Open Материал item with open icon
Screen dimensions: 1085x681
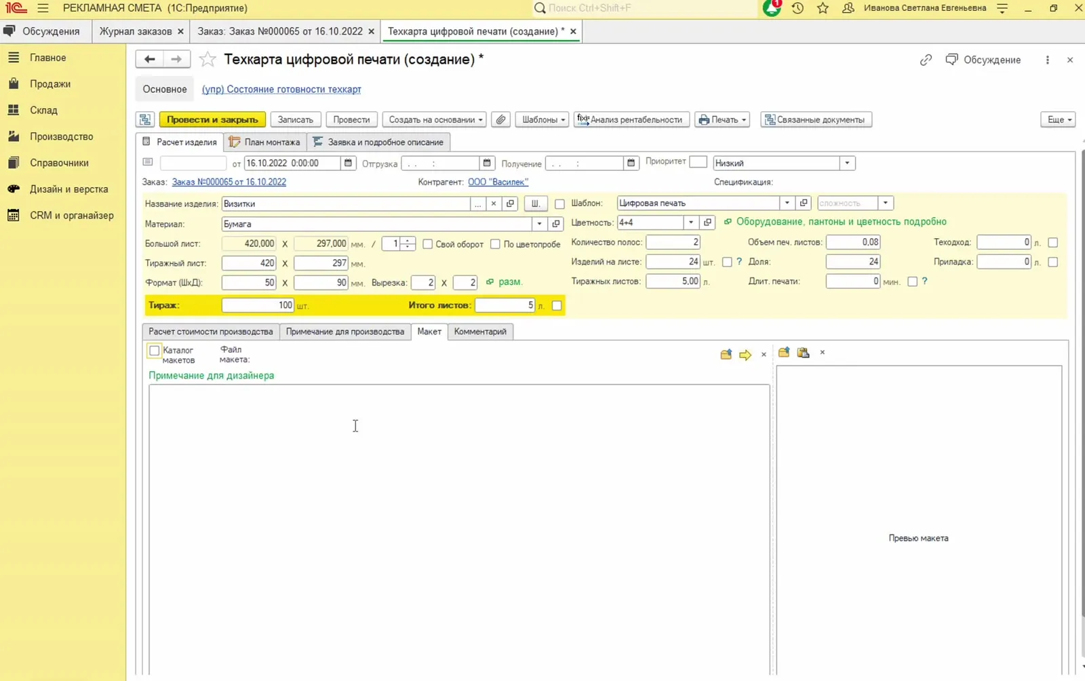(556, 224)
